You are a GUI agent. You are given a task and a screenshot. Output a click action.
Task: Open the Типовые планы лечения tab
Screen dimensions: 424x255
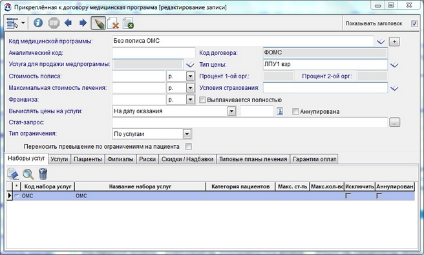[x=253, y=159]
